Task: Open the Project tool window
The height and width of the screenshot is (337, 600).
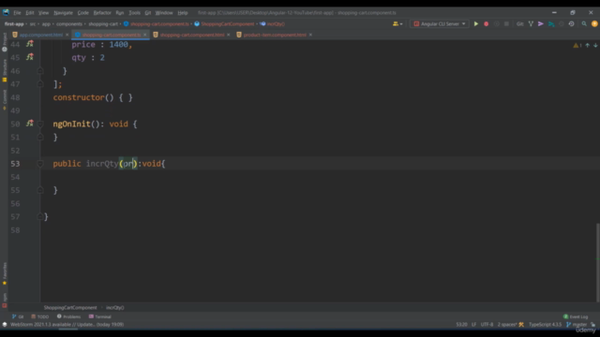Action: tap(5, 41)
